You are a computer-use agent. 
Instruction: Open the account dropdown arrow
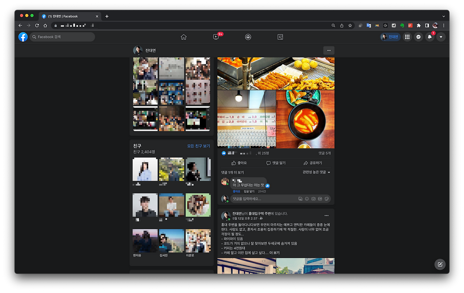click(441, 37)
